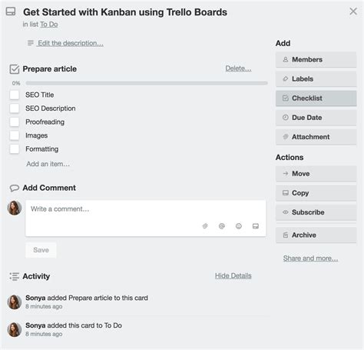
Task: Check the SEO Title checkbox
Action: tap(15, 95)
